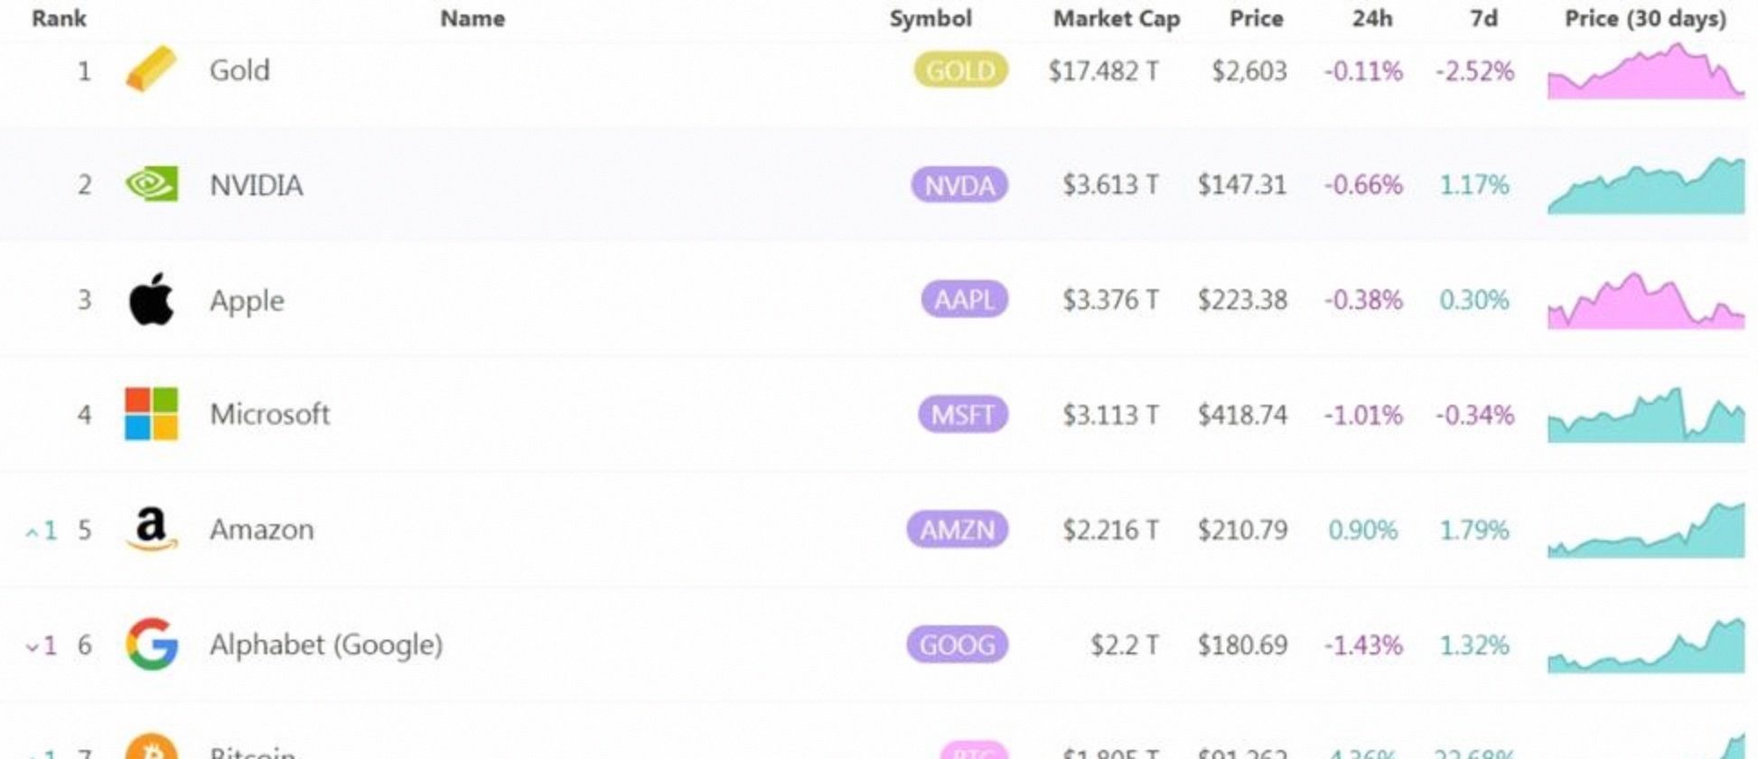Screen dimensions: 1758x759
Task: Select NVIDIA market cap $3.613 T
Action: point(1110,185)
